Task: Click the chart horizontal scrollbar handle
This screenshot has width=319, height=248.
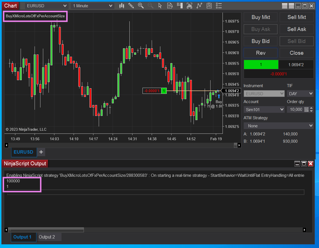Action: coord(236,145)
